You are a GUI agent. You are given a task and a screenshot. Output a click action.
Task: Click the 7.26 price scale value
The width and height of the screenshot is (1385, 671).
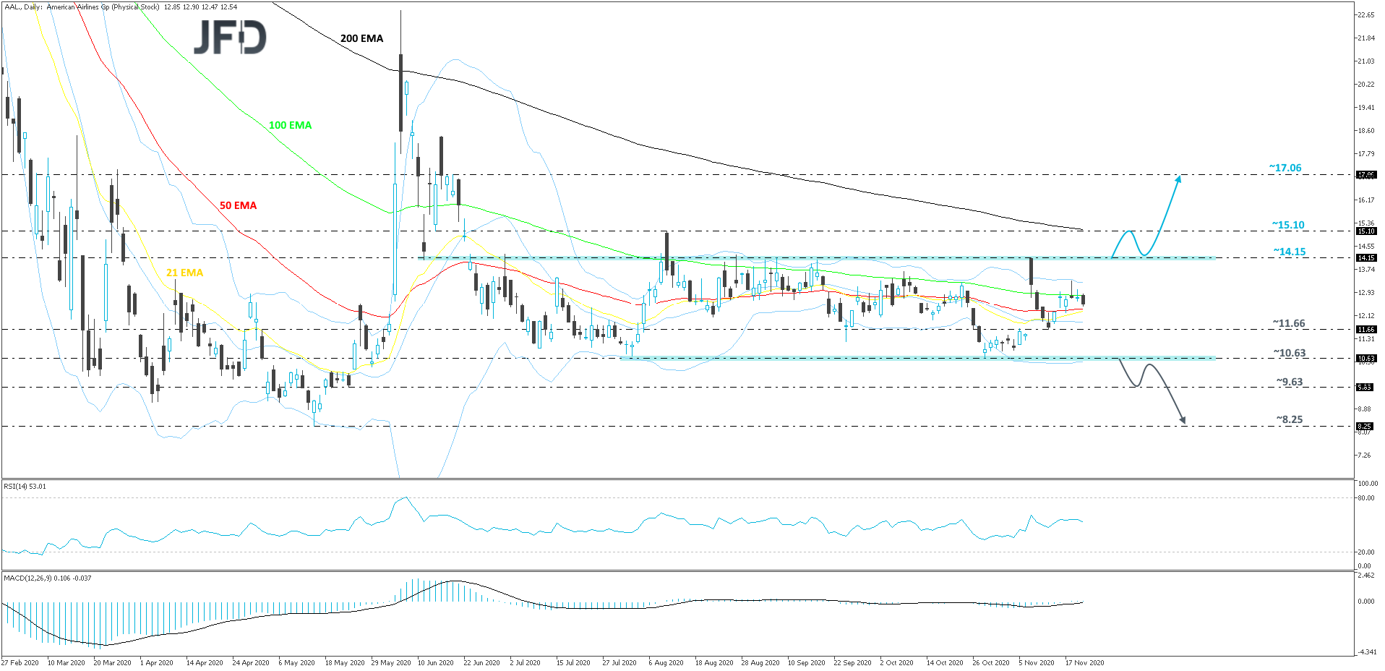coord(1364,455)
